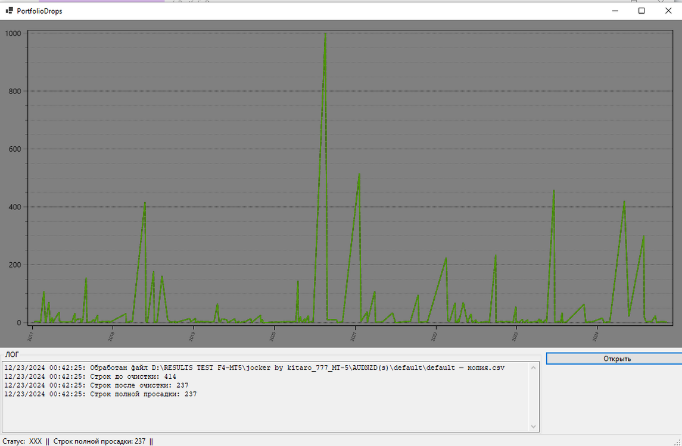Click the 2019 label on the X axis

(192, 336)
